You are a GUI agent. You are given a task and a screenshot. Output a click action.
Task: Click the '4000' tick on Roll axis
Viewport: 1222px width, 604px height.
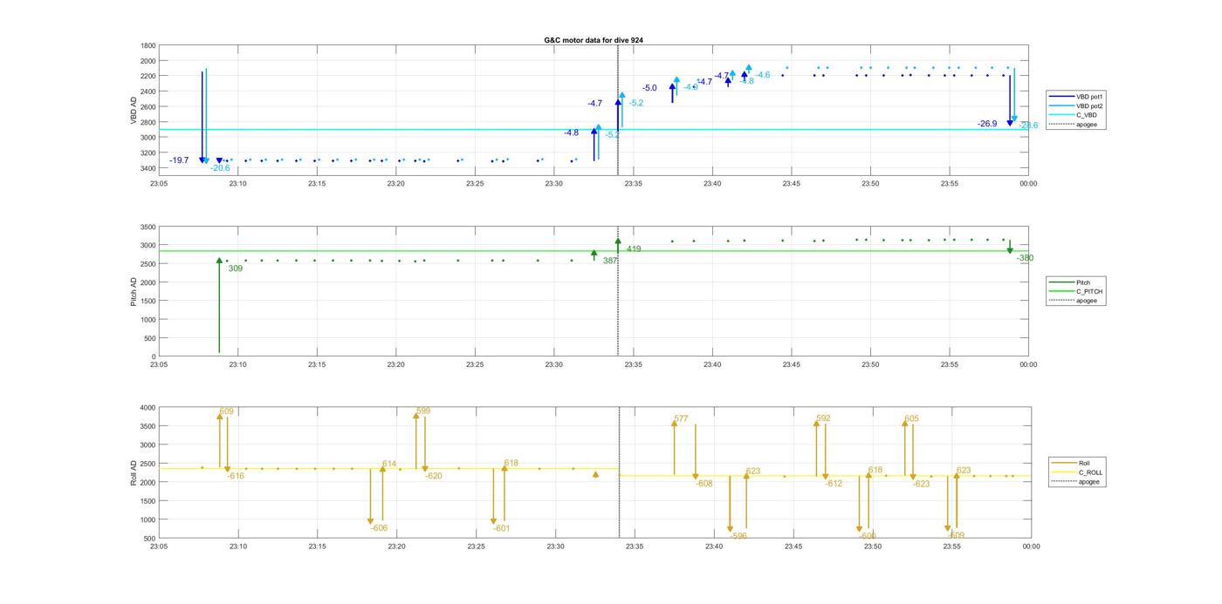148,407
